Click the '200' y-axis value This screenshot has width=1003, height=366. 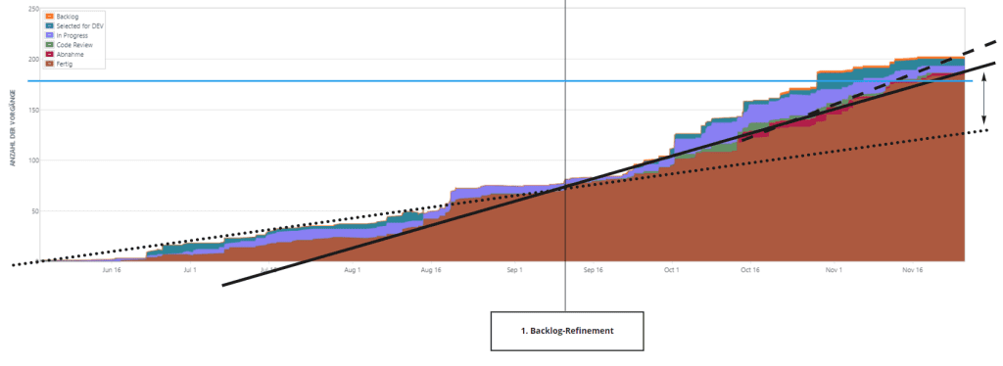[x=34, y=59]
